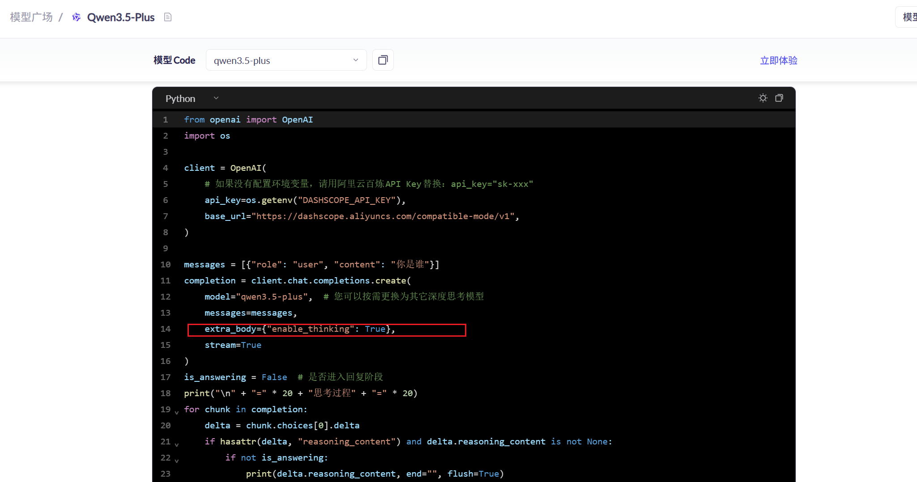Copy the Python code snippet
This screenshot has width=917, height=482.
click(779, 98)
